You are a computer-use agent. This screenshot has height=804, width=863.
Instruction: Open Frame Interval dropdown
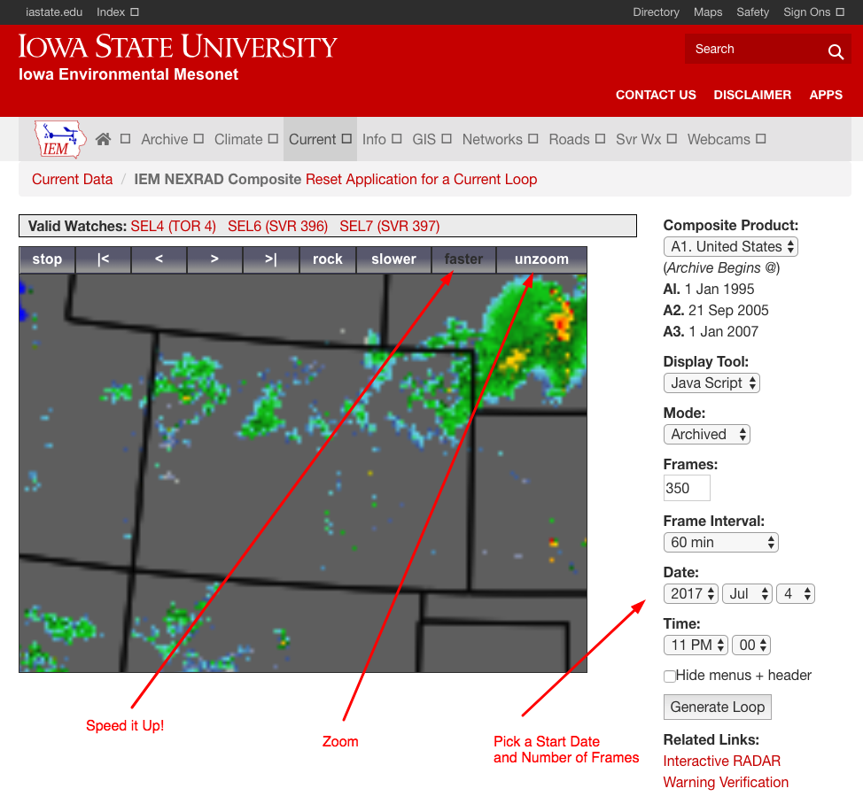(x=721, y=542)
